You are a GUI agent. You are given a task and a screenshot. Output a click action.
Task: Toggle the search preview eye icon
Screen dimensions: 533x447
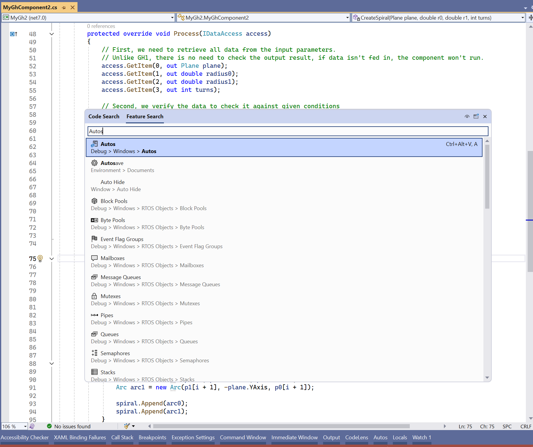point(467,117)
